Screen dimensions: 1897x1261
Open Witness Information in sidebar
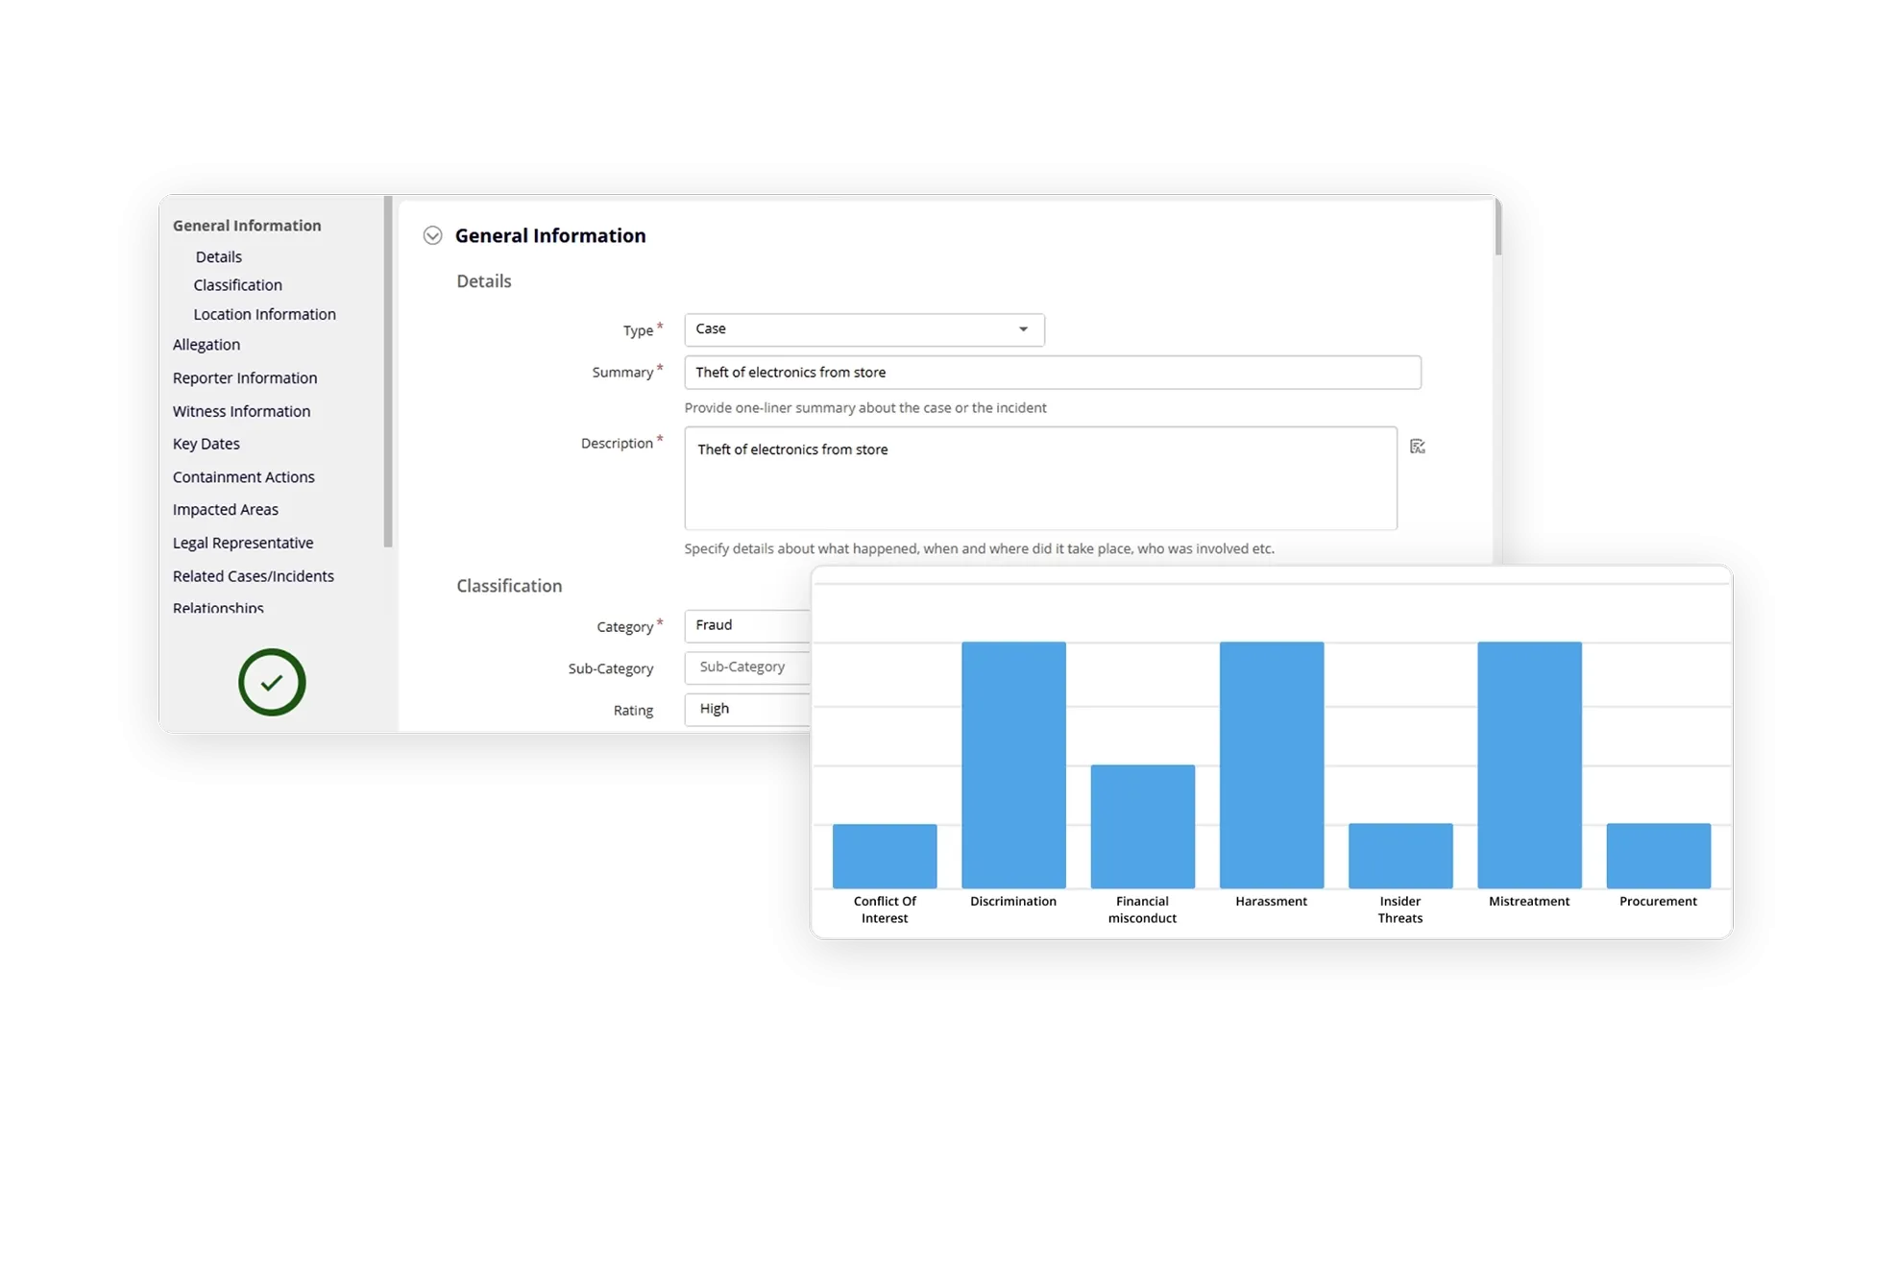pyautogui.click(x=241, y=411)
